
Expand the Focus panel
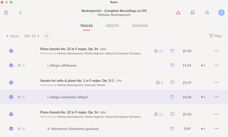point(13,36)
